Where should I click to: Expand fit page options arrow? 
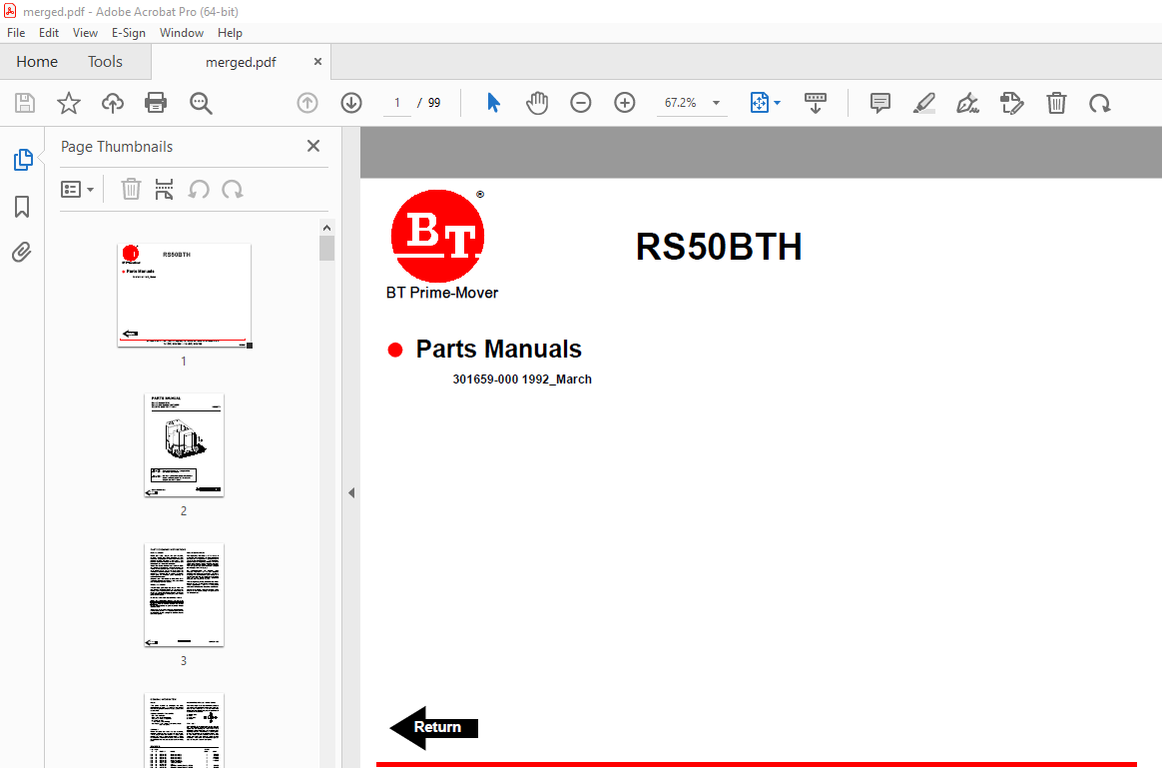(777, 103)
